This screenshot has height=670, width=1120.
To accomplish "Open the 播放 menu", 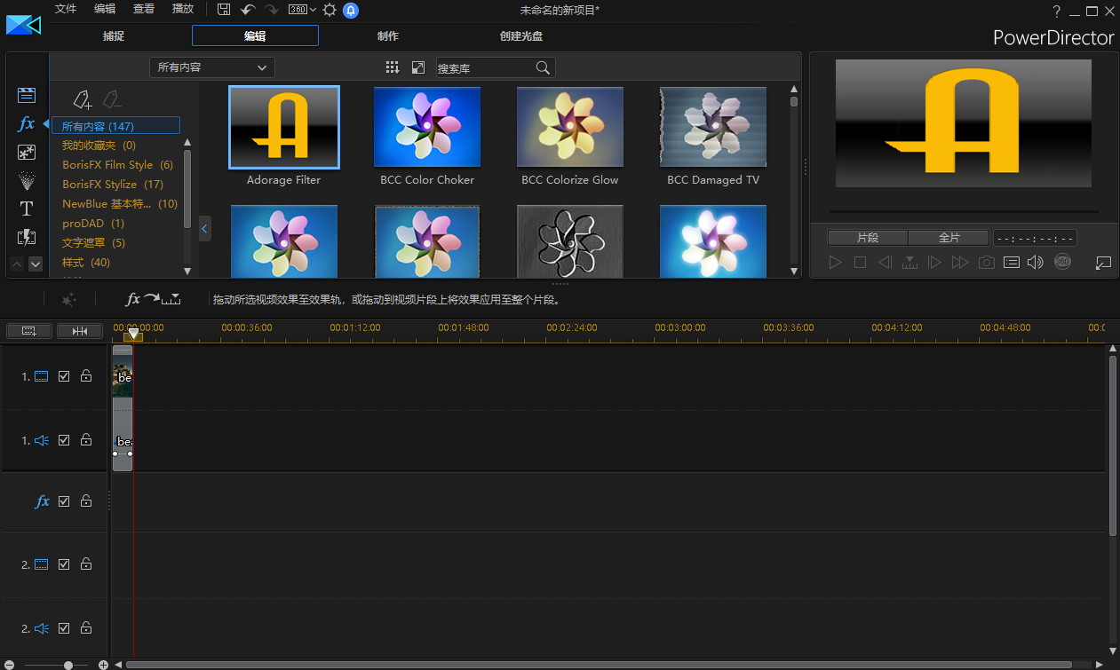I will click(183, 9).
